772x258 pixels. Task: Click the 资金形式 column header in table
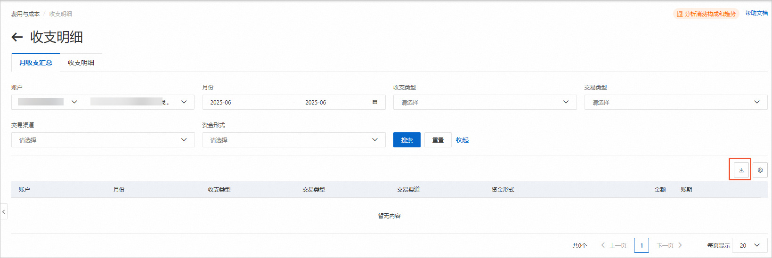[503, 189]
